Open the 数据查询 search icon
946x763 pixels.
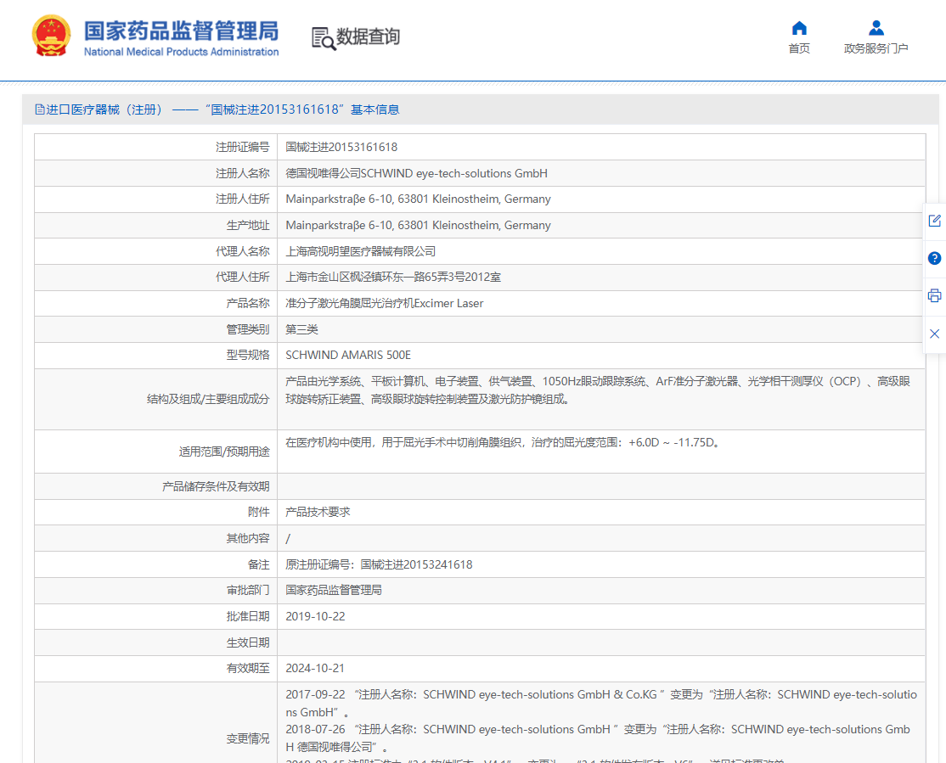324,38
